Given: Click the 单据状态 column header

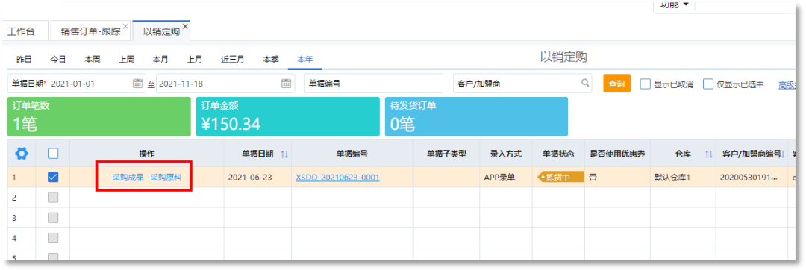Looking at the screenshot, I should click(x=558, y=154).
